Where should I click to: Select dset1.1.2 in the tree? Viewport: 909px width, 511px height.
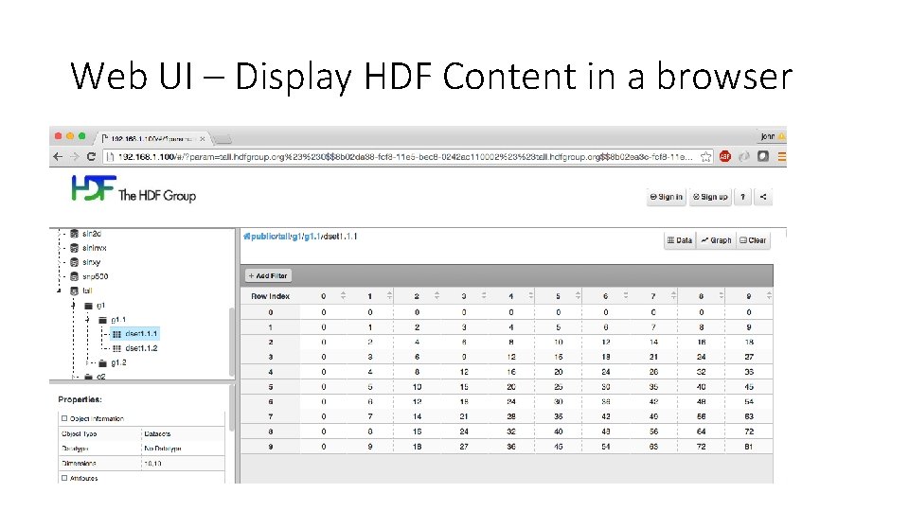141,348
